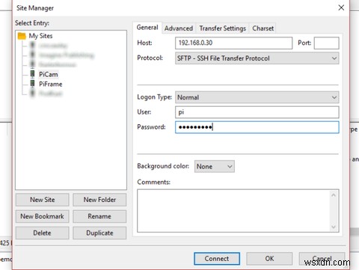The image size is (359, 270).
Task: Click the Delete button
Action: click(43, 233)
